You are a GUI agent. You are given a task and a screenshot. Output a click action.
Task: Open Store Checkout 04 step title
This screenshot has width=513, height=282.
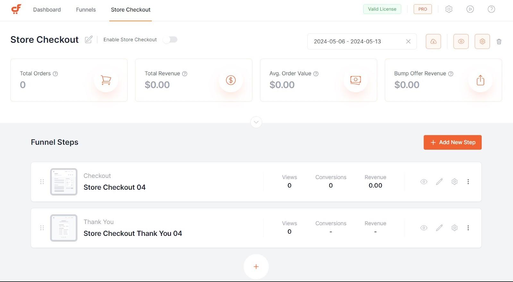tap(114, 187)
